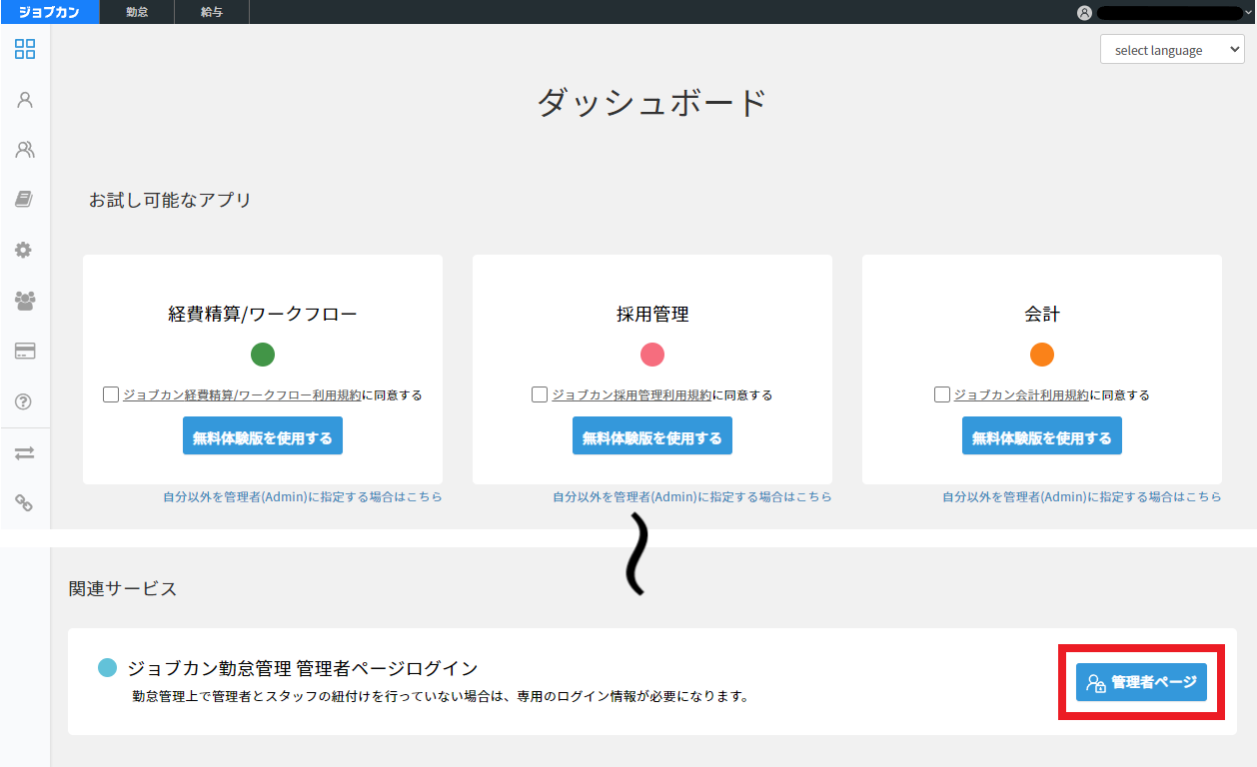Open the gear settings icon in sidebar
This screenshot has height=767, width=1257.
[x=24, y=250]
